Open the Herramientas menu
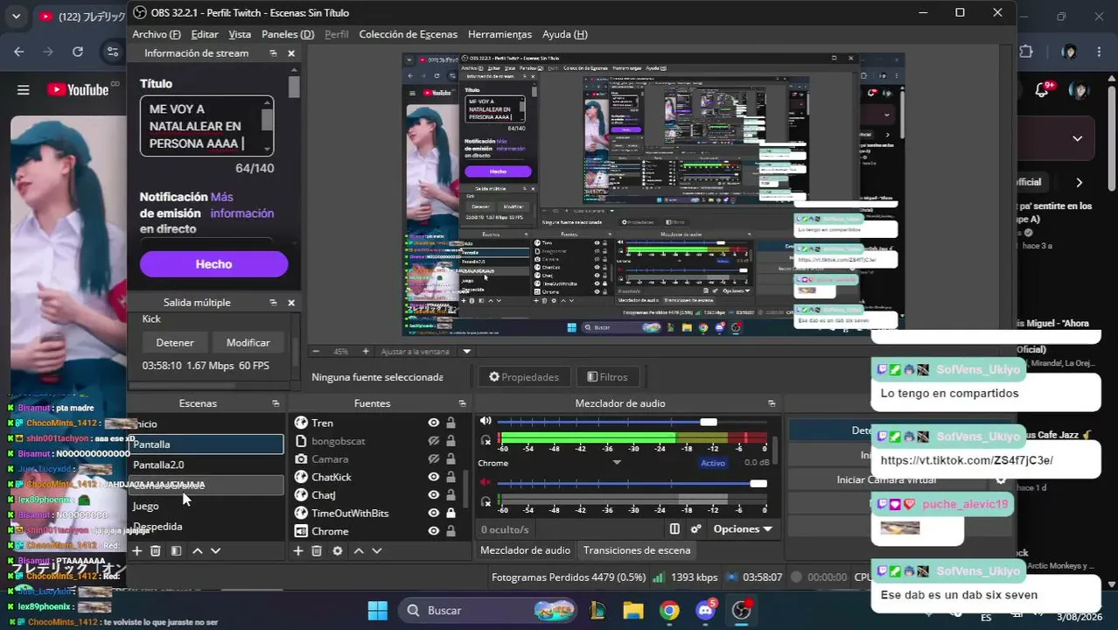 point(500,34)
